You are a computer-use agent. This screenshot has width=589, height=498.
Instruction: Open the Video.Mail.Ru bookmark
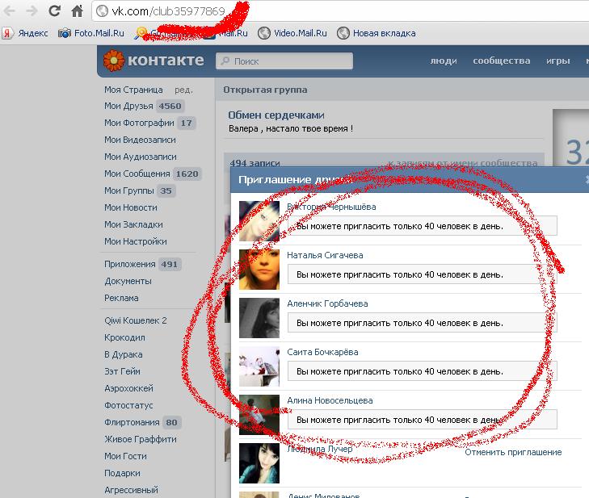[292, 33]
